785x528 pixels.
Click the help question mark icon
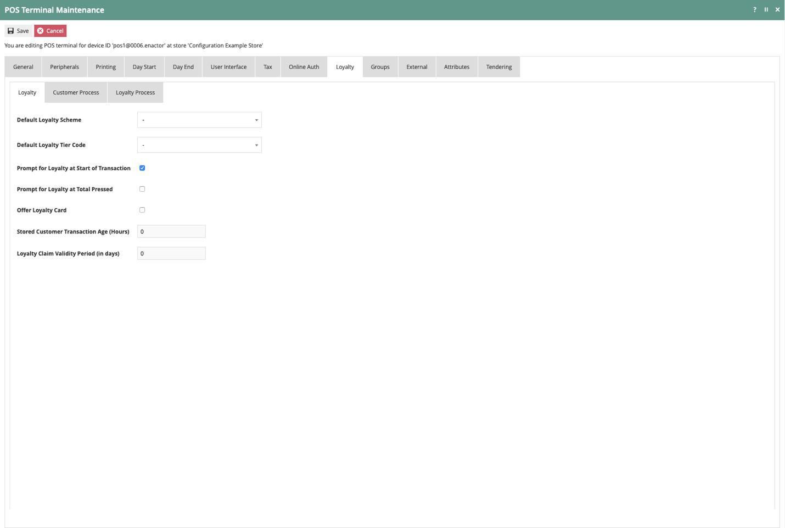[755, 9]
